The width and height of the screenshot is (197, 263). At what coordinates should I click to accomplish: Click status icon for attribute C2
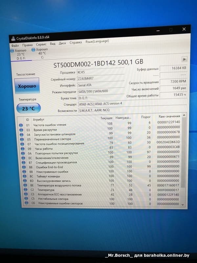click(x=26, y=190)
